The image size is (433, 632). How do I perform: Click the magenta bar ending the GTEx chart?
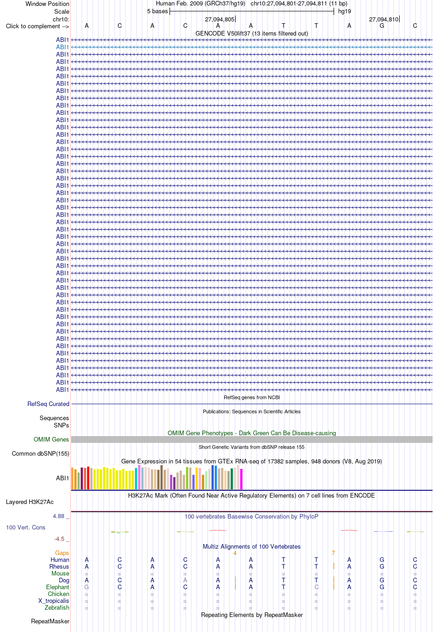[x=242, y=479]
